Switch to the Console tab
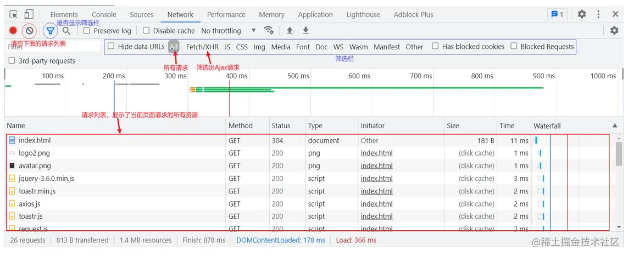This screenshot has width=628, height=256. [x=104, y=14]
